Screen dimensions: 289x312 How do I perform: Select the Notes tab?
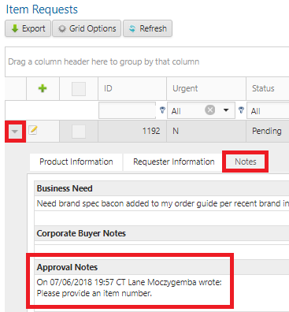tap(246, 162)
